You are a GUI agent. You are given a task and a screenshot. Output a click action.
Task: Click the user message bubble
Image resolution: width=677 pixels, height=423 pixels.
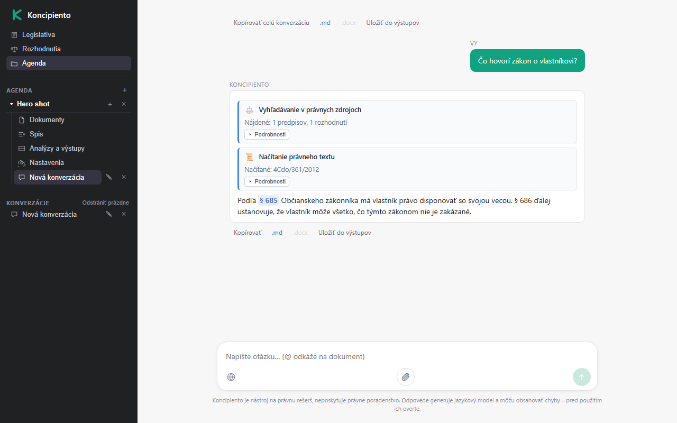(527, 61)
